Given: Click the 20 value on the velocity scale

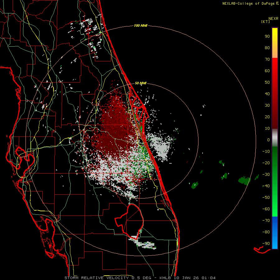Looking at the screenshot, I should (267, 117).
